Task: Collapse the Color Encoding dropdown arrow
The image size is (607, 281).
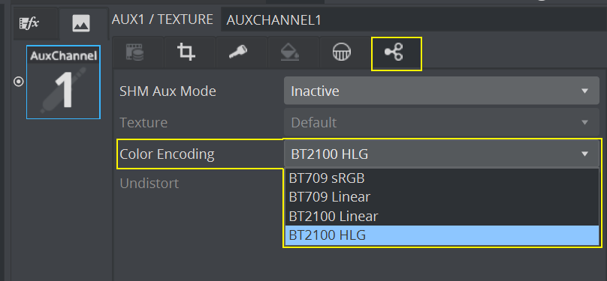Action: pos(584,154)
